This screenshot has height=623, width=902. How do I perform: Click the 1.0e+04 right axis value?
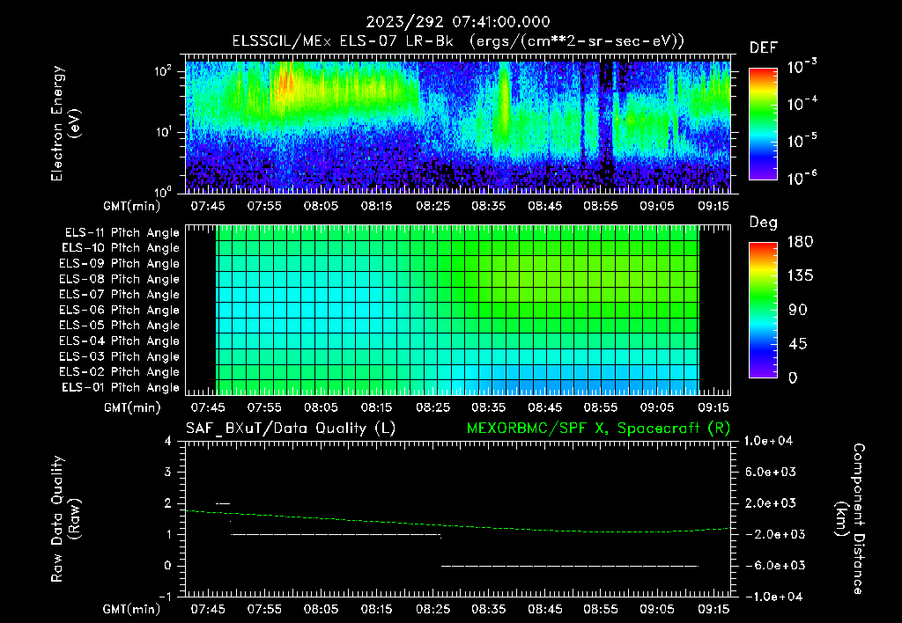tap(768, 442)
